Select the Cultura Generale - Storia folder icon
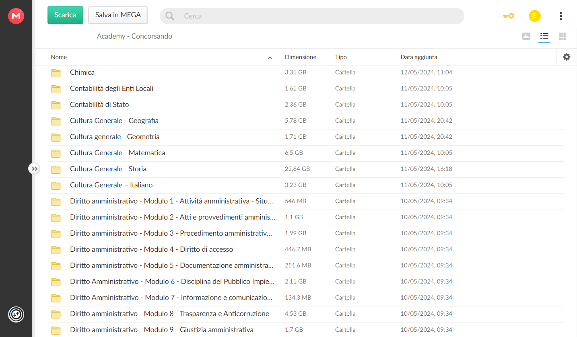 pyautogui.click(x=56, y=169)
